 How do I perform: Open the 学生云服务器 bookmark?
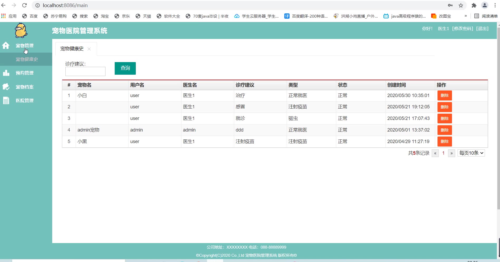pyautogui.click(x=256, y=16)
